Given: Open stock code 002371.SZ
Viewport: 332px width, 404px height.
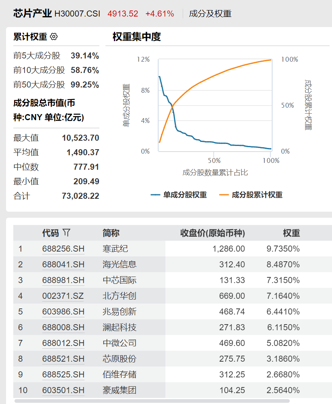Looking at the screenshot, I should click(x=63, y=296).
